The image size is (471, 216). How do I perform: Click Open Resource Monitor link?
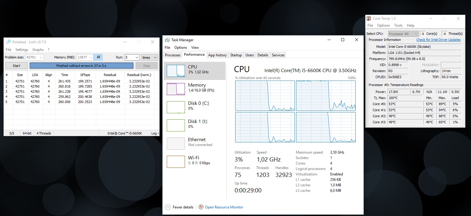point(224,207)
